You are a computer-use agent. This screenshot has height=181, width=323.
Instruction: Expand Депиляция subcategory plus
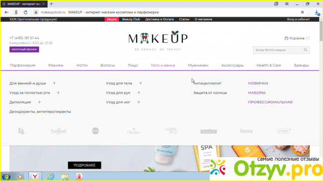coord(40,102)
